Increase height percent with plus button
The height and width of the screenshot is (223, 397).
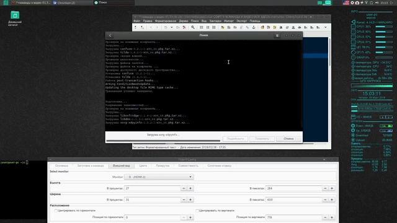pos(190,188)
